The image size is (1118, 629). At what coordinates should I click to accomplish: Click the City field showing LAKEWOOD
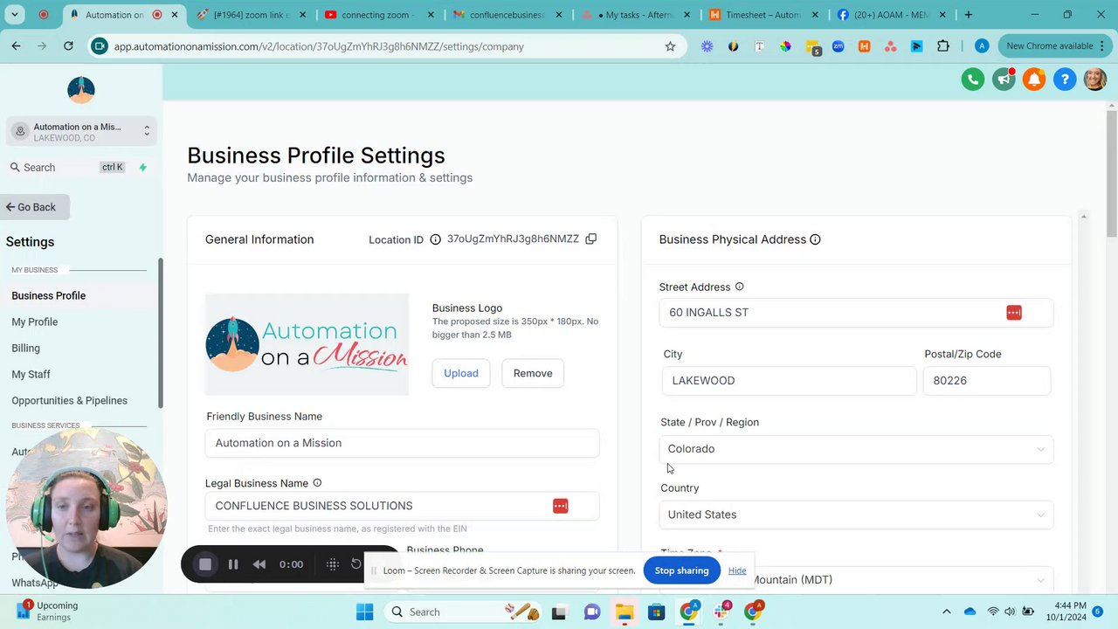click(x=790, y=381)
